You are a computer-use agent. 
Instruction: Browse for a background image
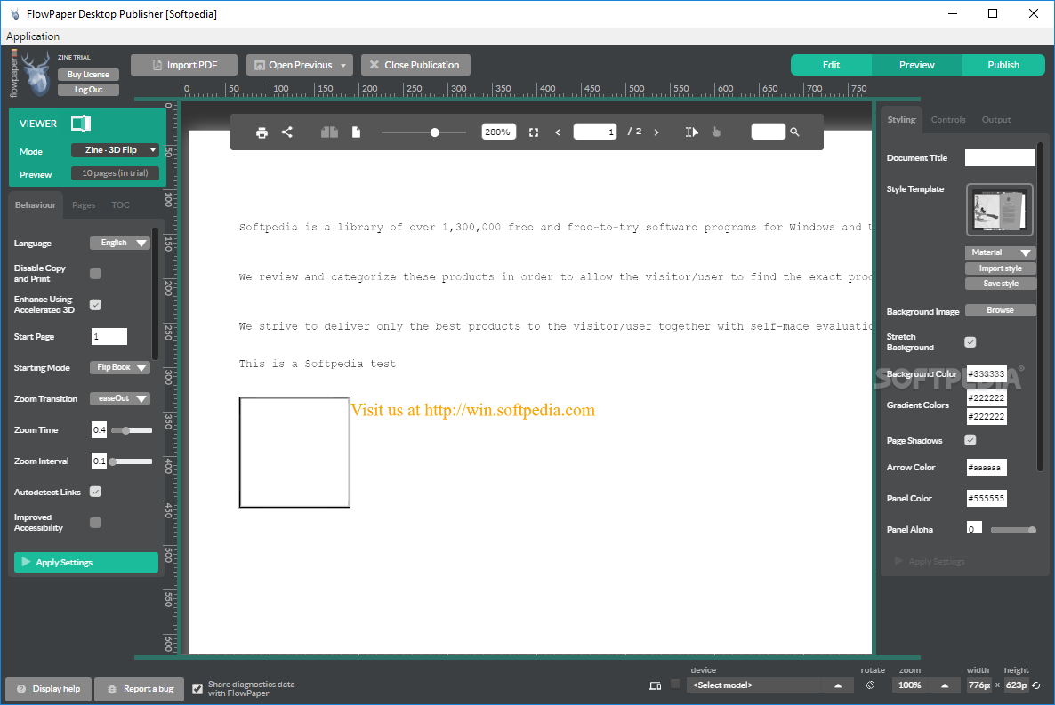point(1000,310)
